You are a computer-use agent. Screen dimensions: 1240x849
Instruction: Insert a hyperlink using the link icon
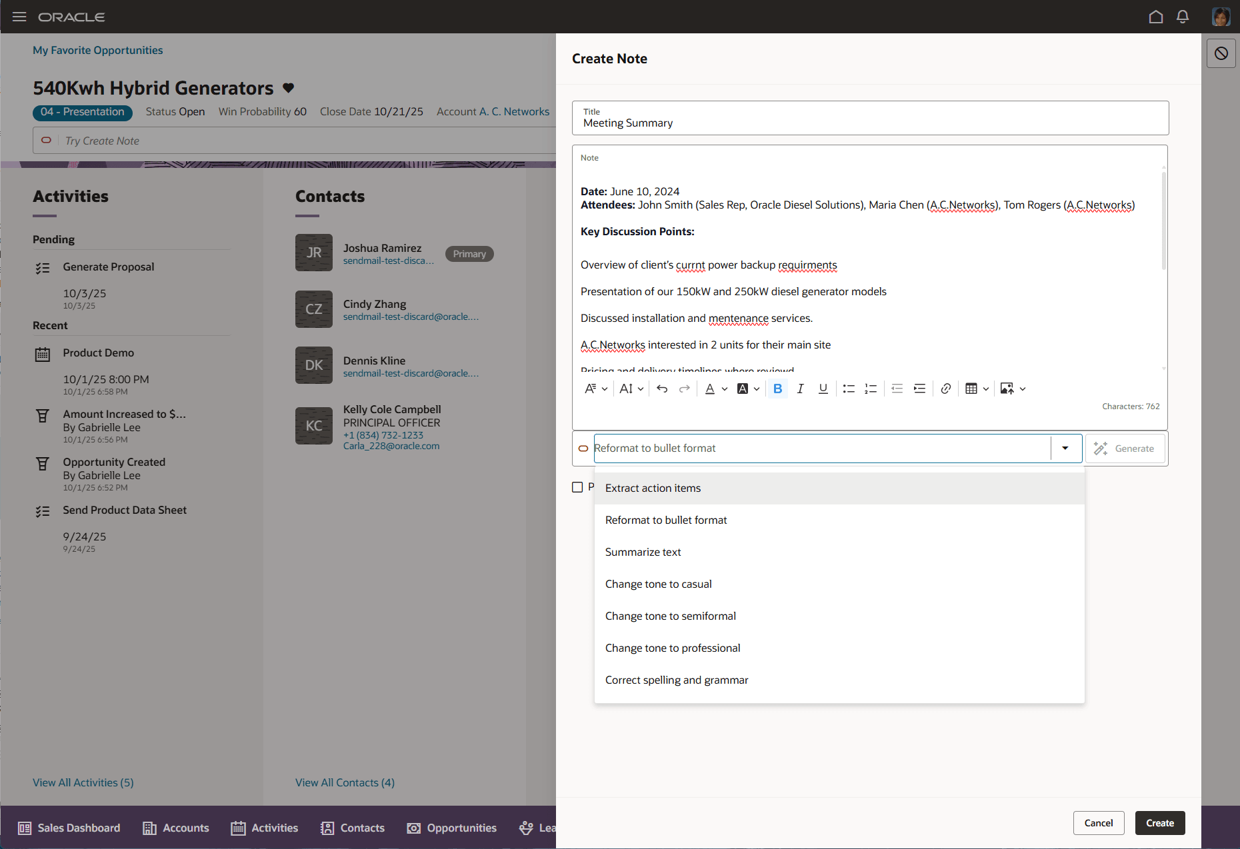click(945, 389)
